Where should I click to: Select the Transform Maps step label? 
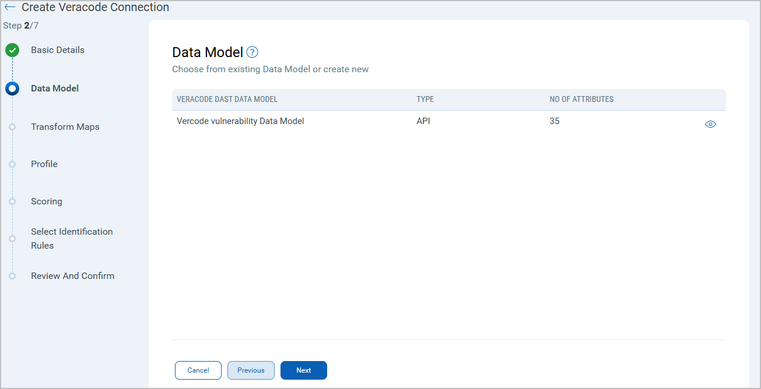click(65, 127)
